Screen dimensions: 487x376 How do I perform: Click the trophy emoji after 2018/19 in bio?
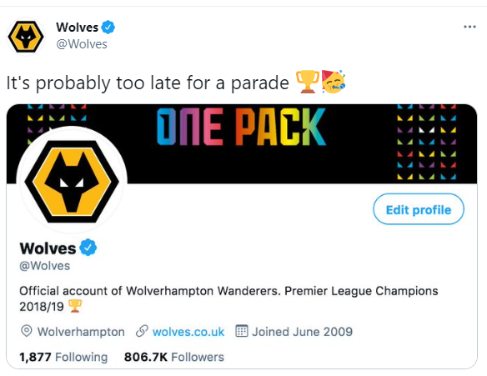point(74,306)
